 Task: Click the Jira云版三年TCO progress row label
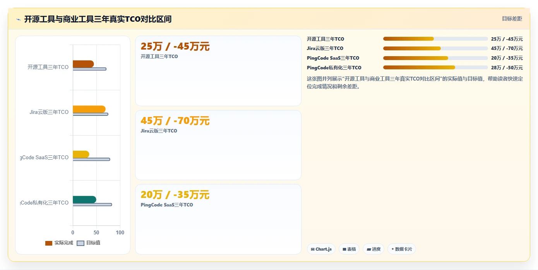tap(325, 48)
